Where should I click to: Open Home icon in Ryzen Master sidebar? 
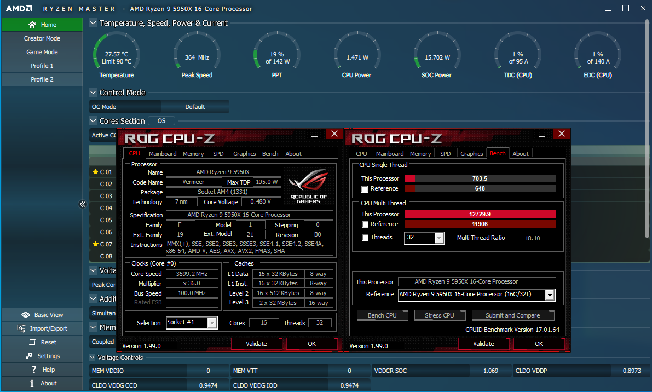pos(32,25)
